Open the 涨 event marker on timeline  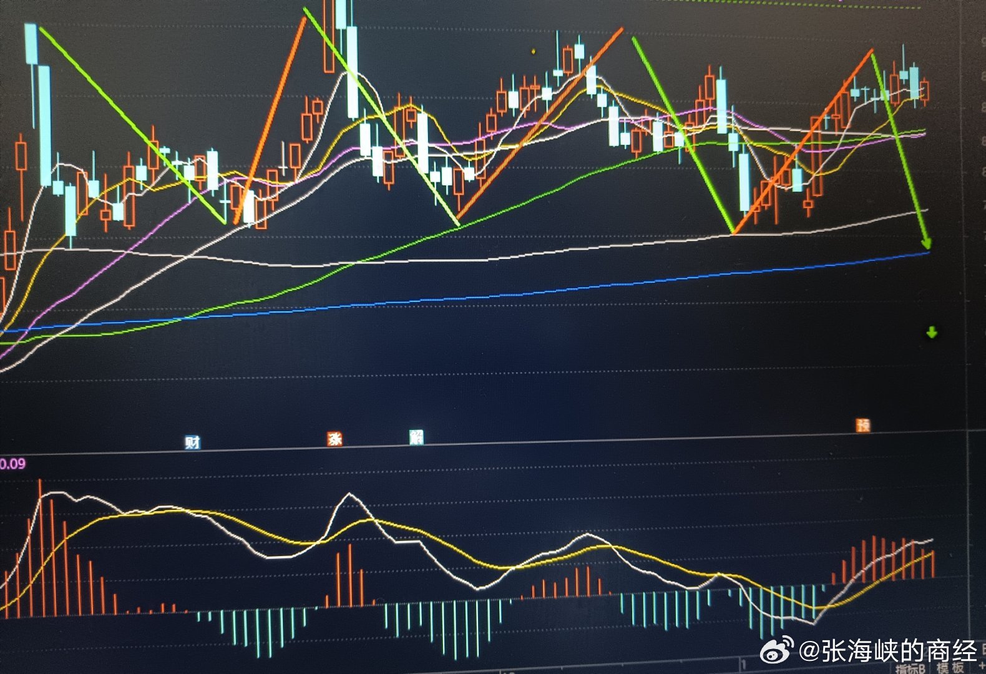point(335,439)
